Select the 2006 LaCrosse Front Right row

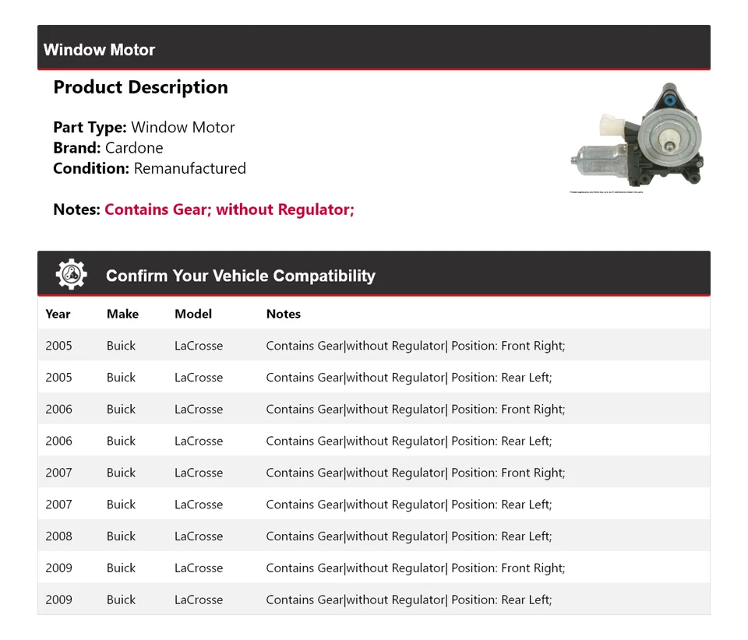point(373,410)
